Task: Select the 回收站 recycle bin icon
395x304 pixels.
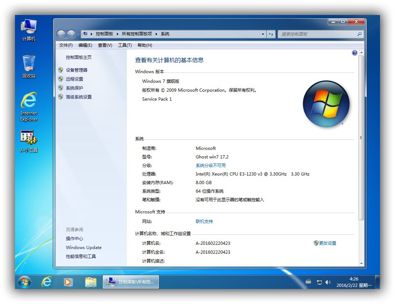Action: 29,67
